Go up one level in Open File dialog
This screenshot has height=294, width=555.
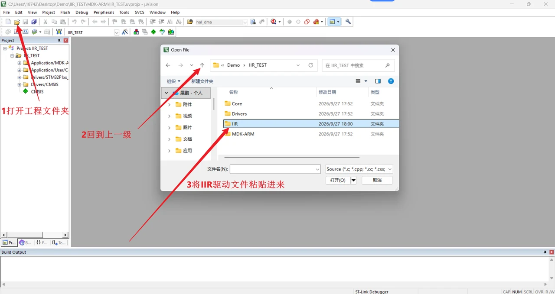pos(202,65)
